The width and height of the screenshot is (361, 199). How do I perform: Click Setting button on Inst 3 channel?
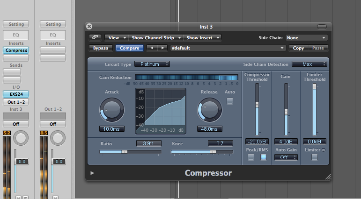click(16, 24)
